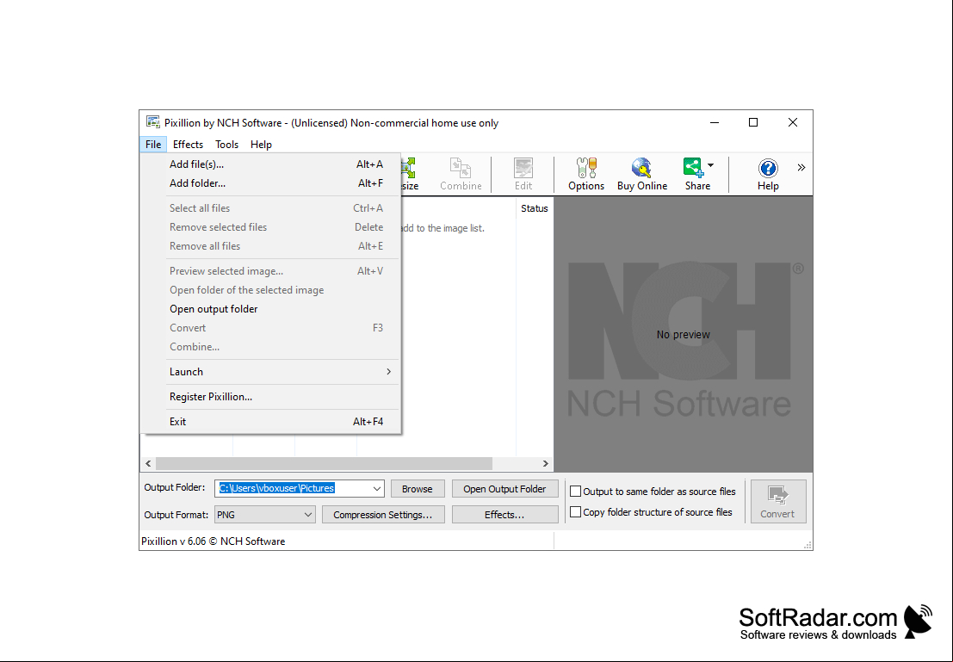The width and height of the screenshot is (953, 662).
Task: Click the No preview pane
Action: coord(684,334)
